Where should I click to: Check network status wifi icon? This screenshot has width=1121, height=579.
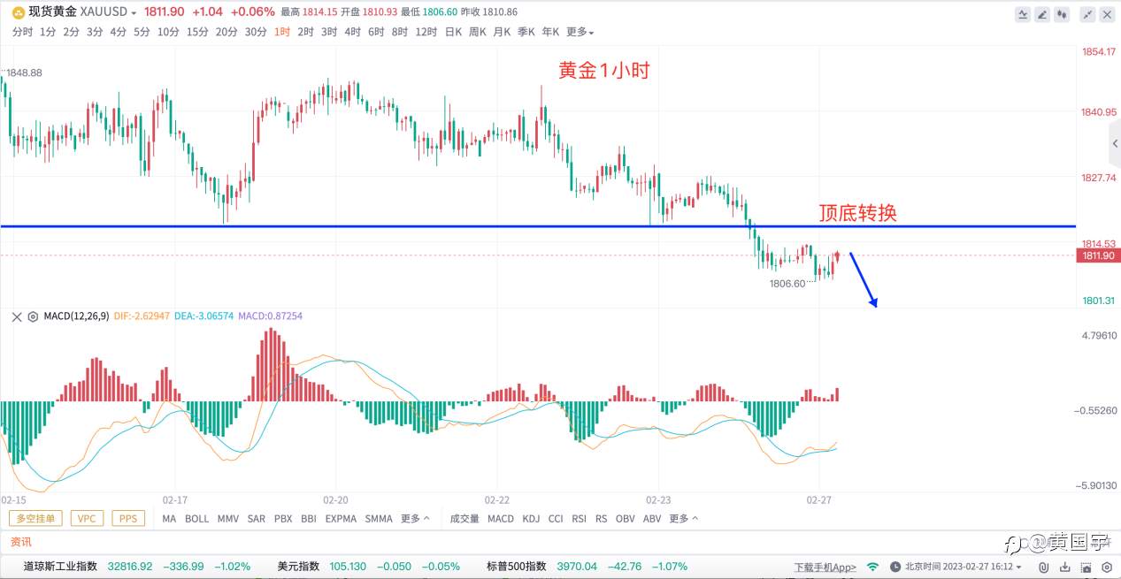tap(873, 567)
